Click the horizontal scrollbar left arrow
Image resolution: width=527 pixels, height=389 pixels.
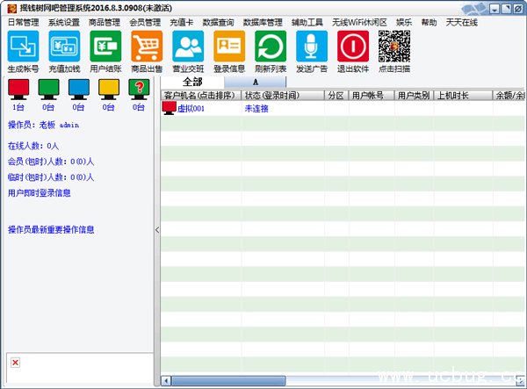point(166,381)
